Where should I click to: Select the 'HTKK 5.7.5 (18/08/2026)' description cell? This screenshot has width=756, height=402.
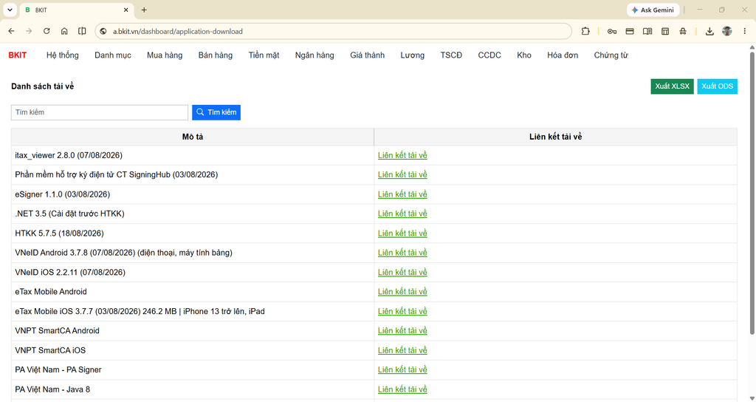193,234
